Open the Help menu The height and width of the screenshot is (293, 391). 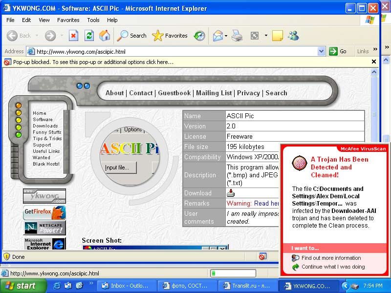[x=112, y=20]
